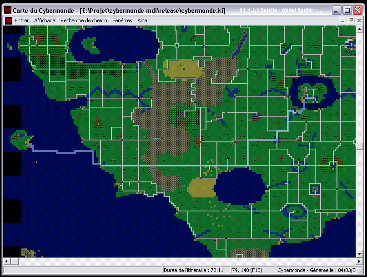
Task: Close the inner cybermonde.ki map document
Action: 358,20
